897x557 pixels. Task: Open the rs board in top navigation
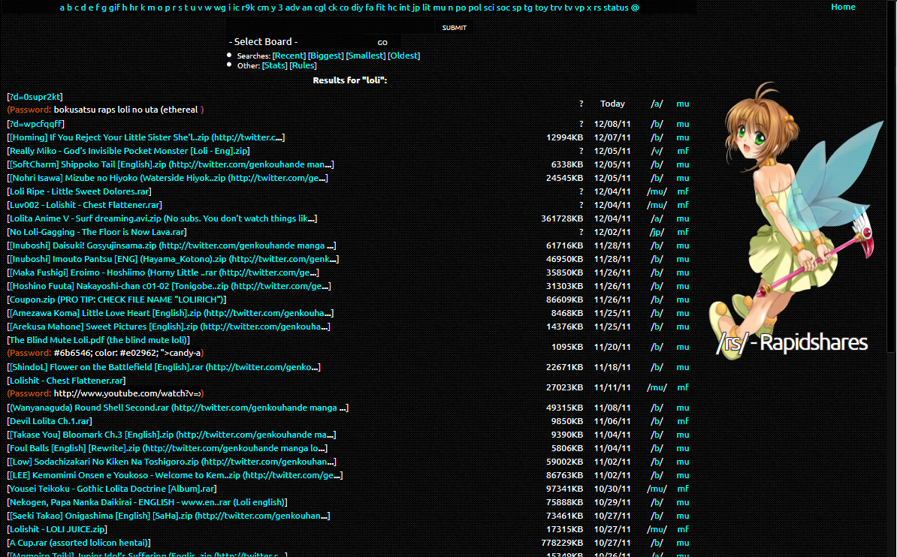click(x=597, y=8)
